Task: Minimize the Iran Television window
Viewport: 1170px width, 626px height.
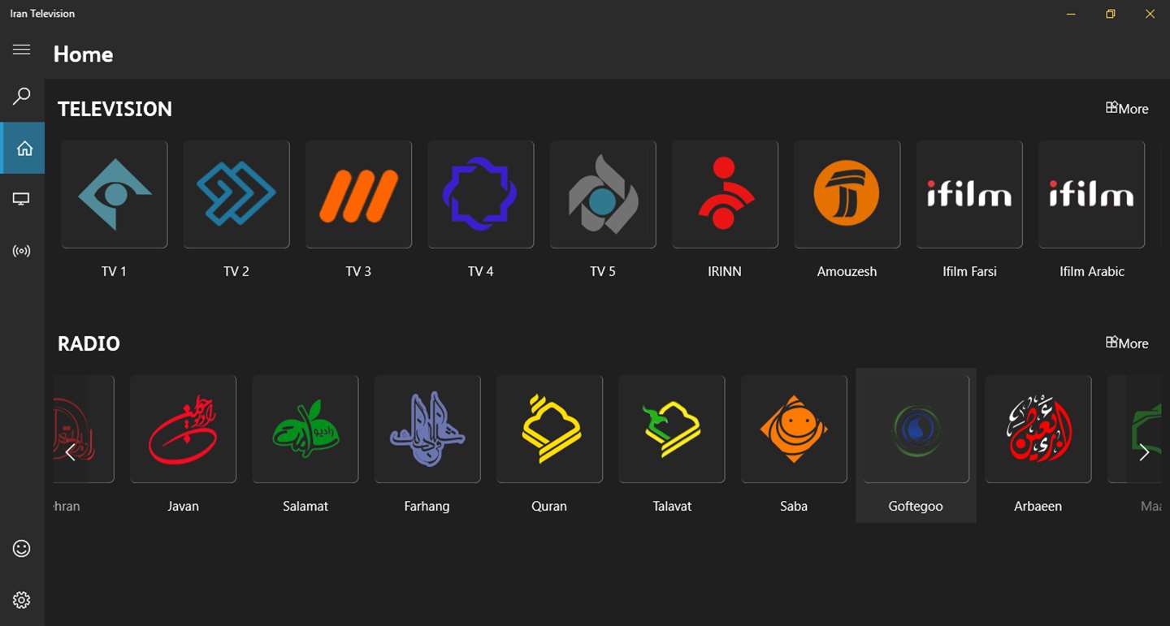Action: point(1072,14)
